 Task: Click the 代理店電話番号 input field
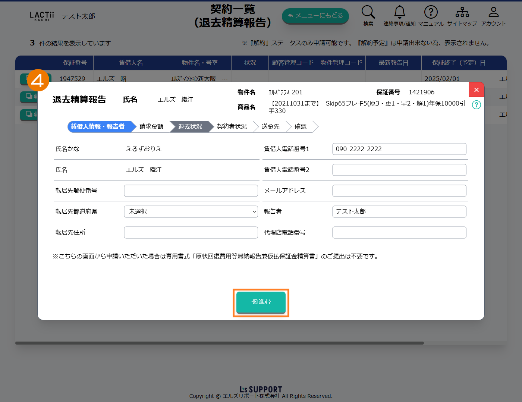tap(399, 232)
